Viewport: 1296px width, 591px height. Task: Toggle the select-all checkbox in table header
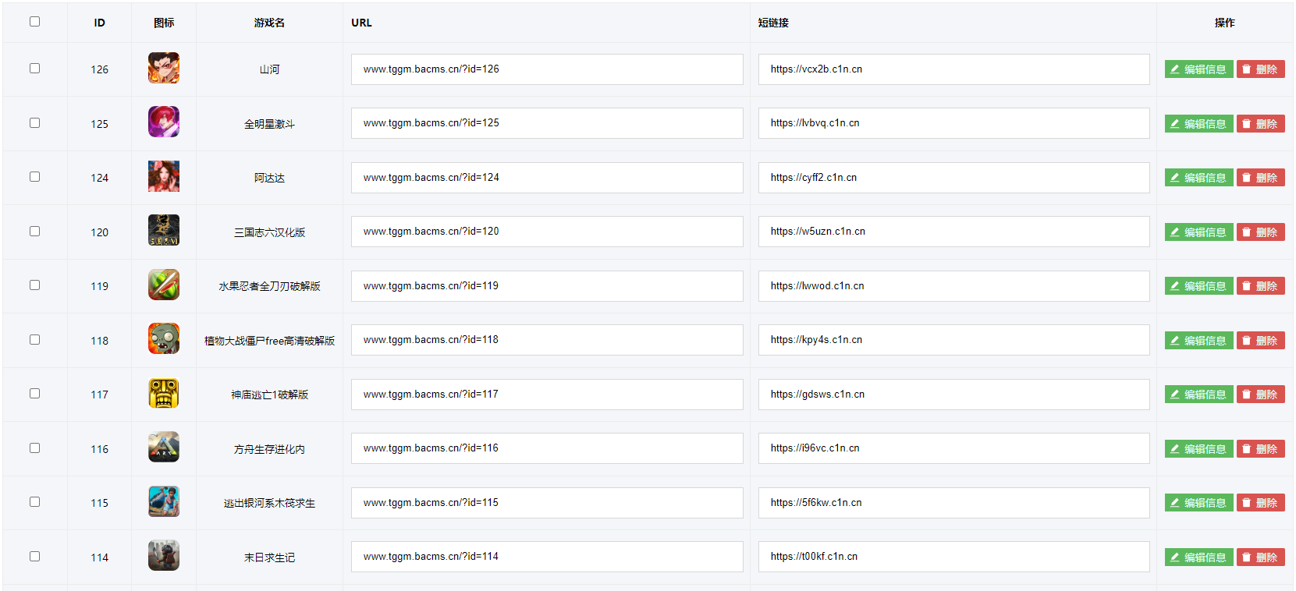tap(34, 22)
